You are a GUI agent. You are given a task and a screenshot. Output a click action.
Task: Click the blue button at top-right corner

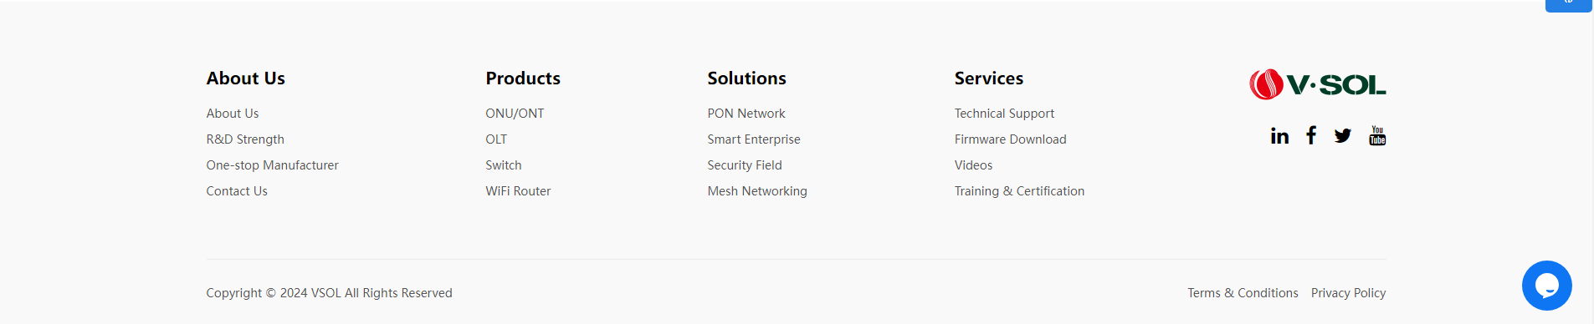click(x=1569, y=5)
